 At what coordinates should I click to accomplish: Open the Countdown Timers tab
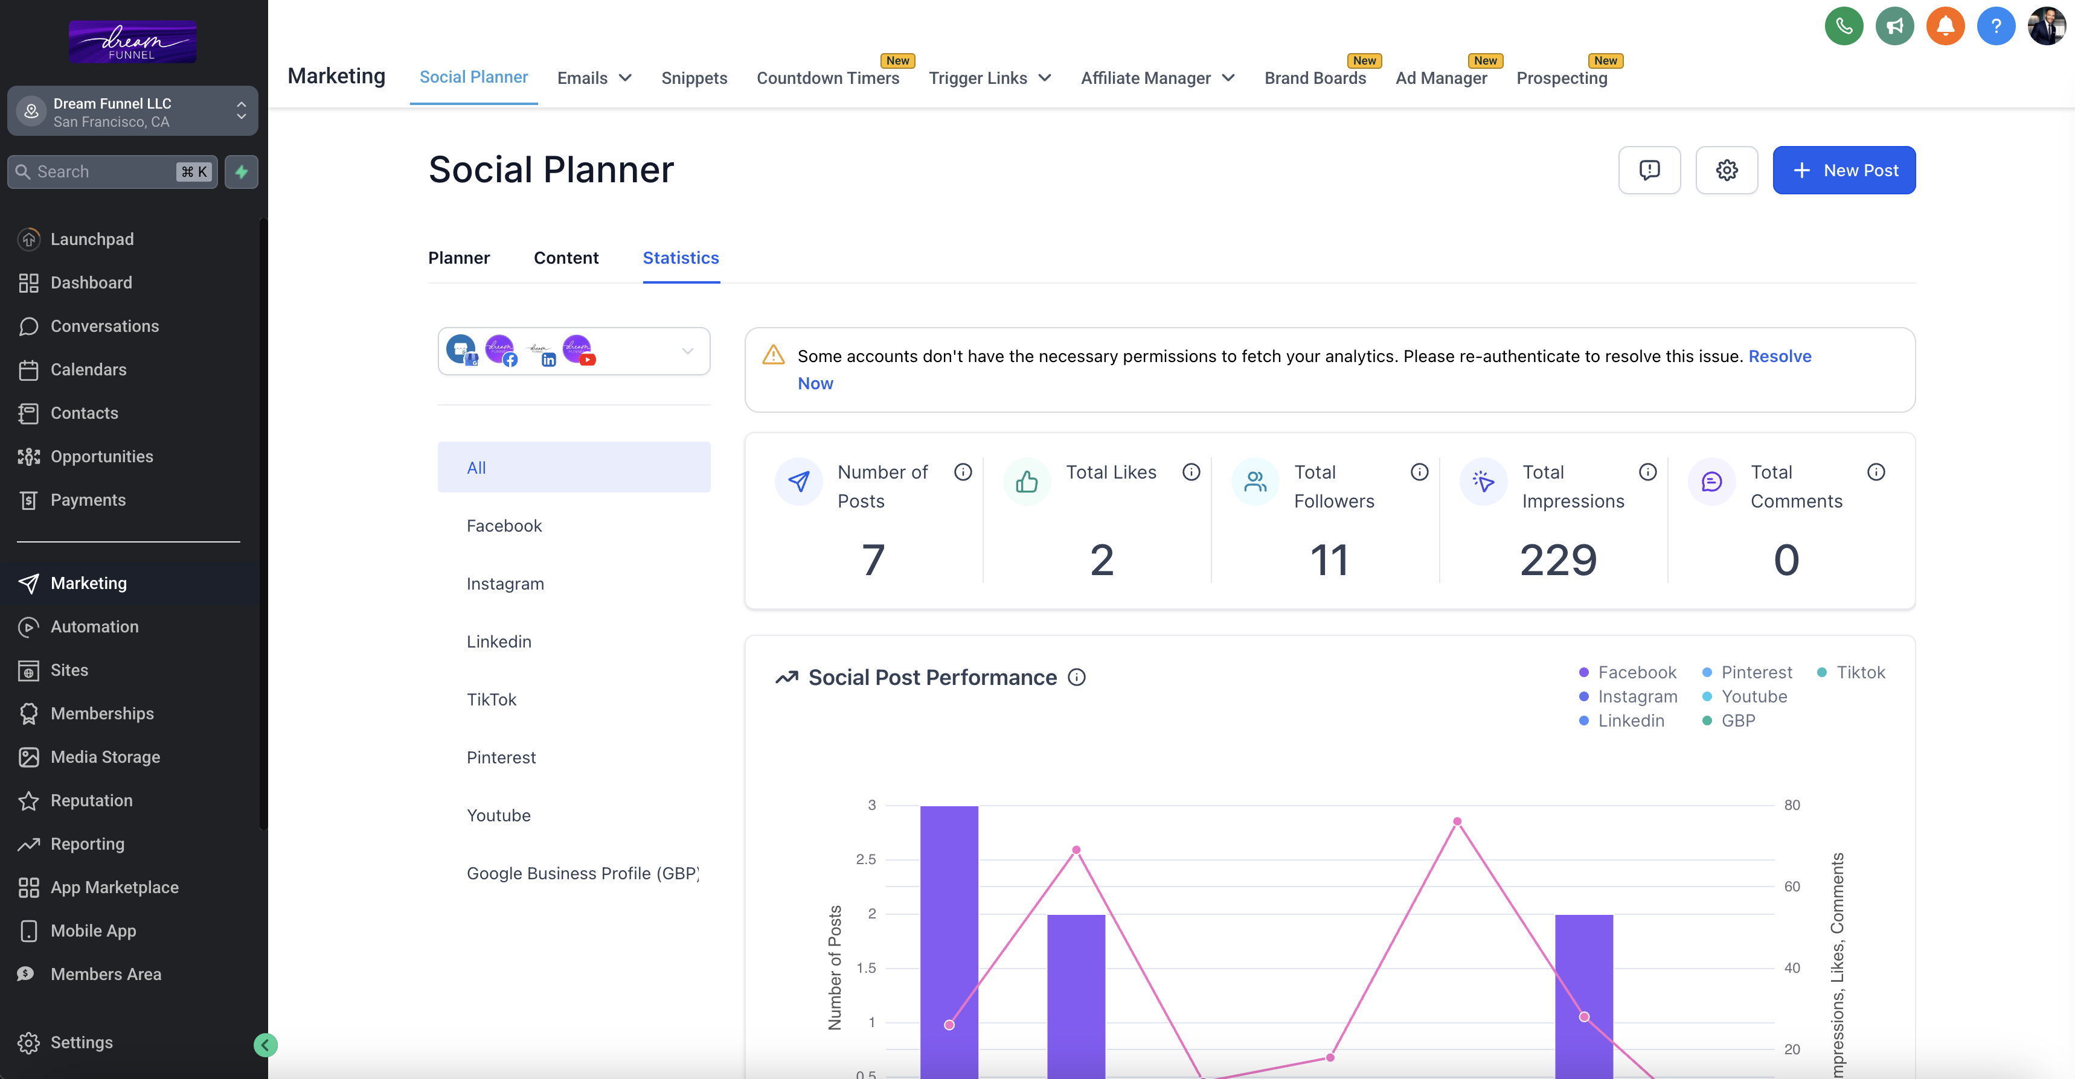828,78
